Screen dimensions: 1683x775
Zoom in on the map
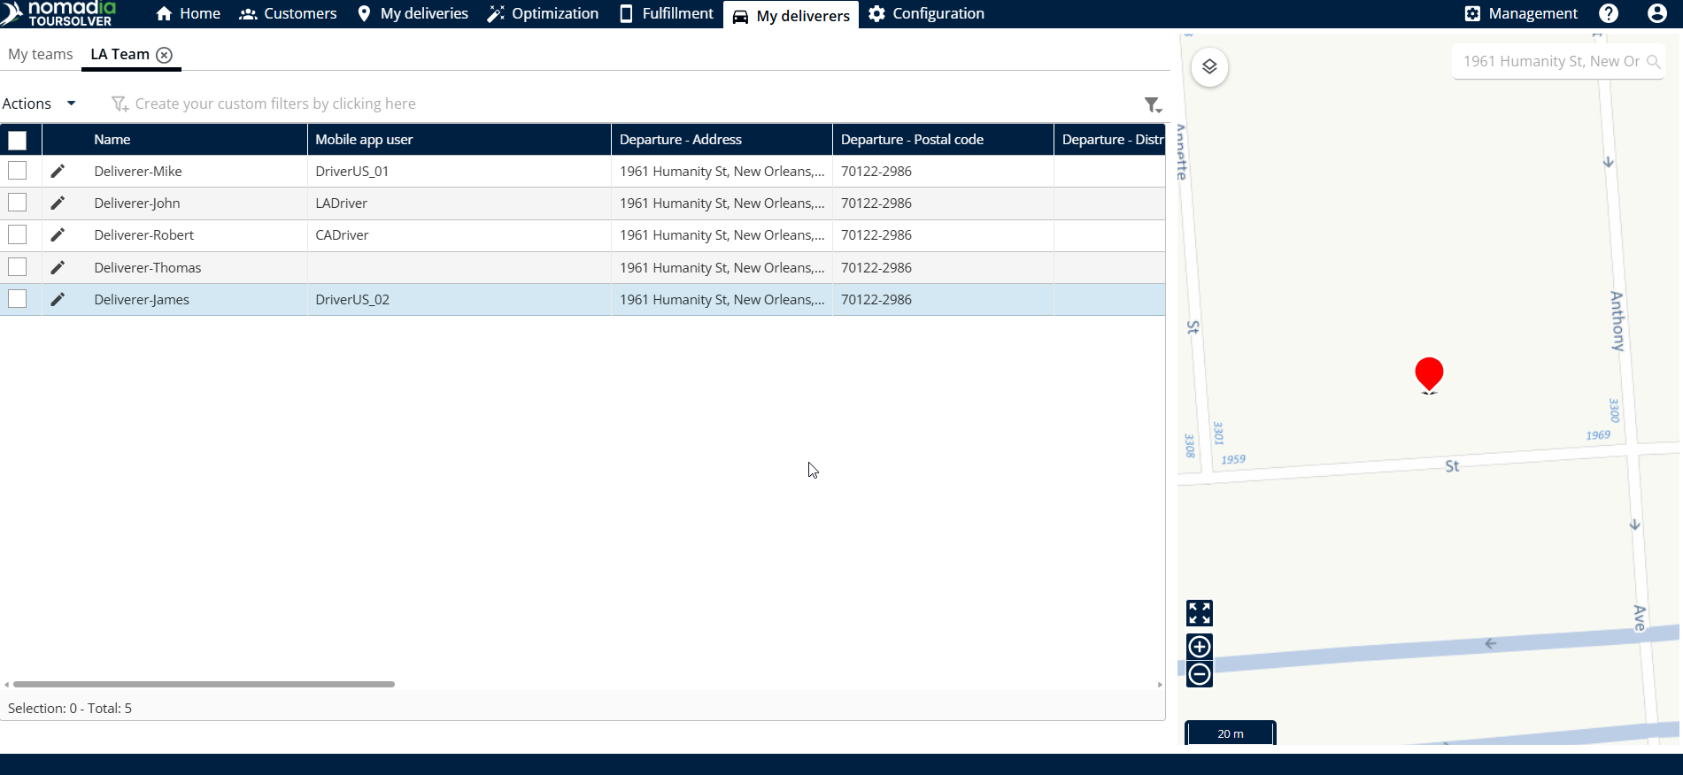[x=1200, y=647]
